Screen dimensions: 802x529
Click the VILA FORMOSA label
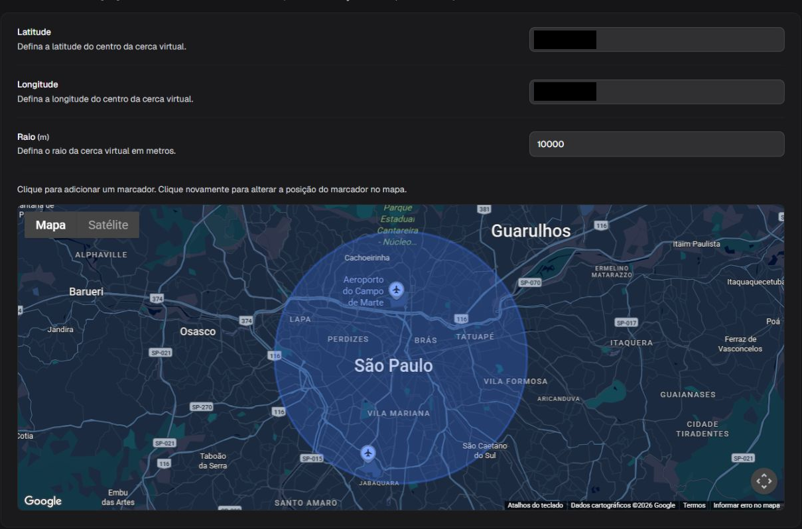pos(515,381)
